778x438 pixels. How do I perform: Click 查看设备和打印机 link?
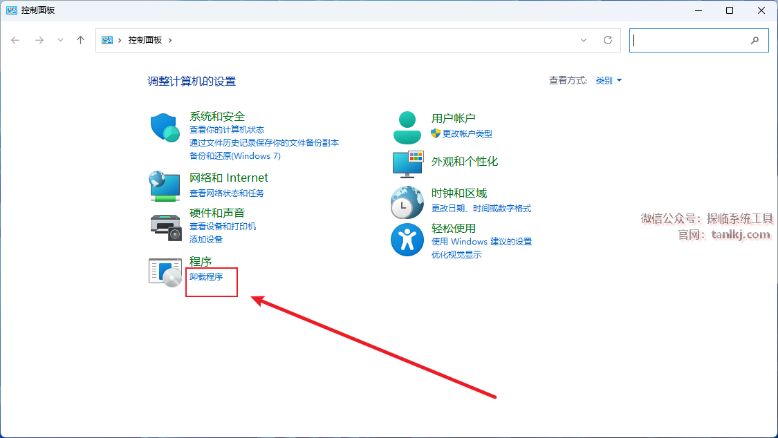223,227
